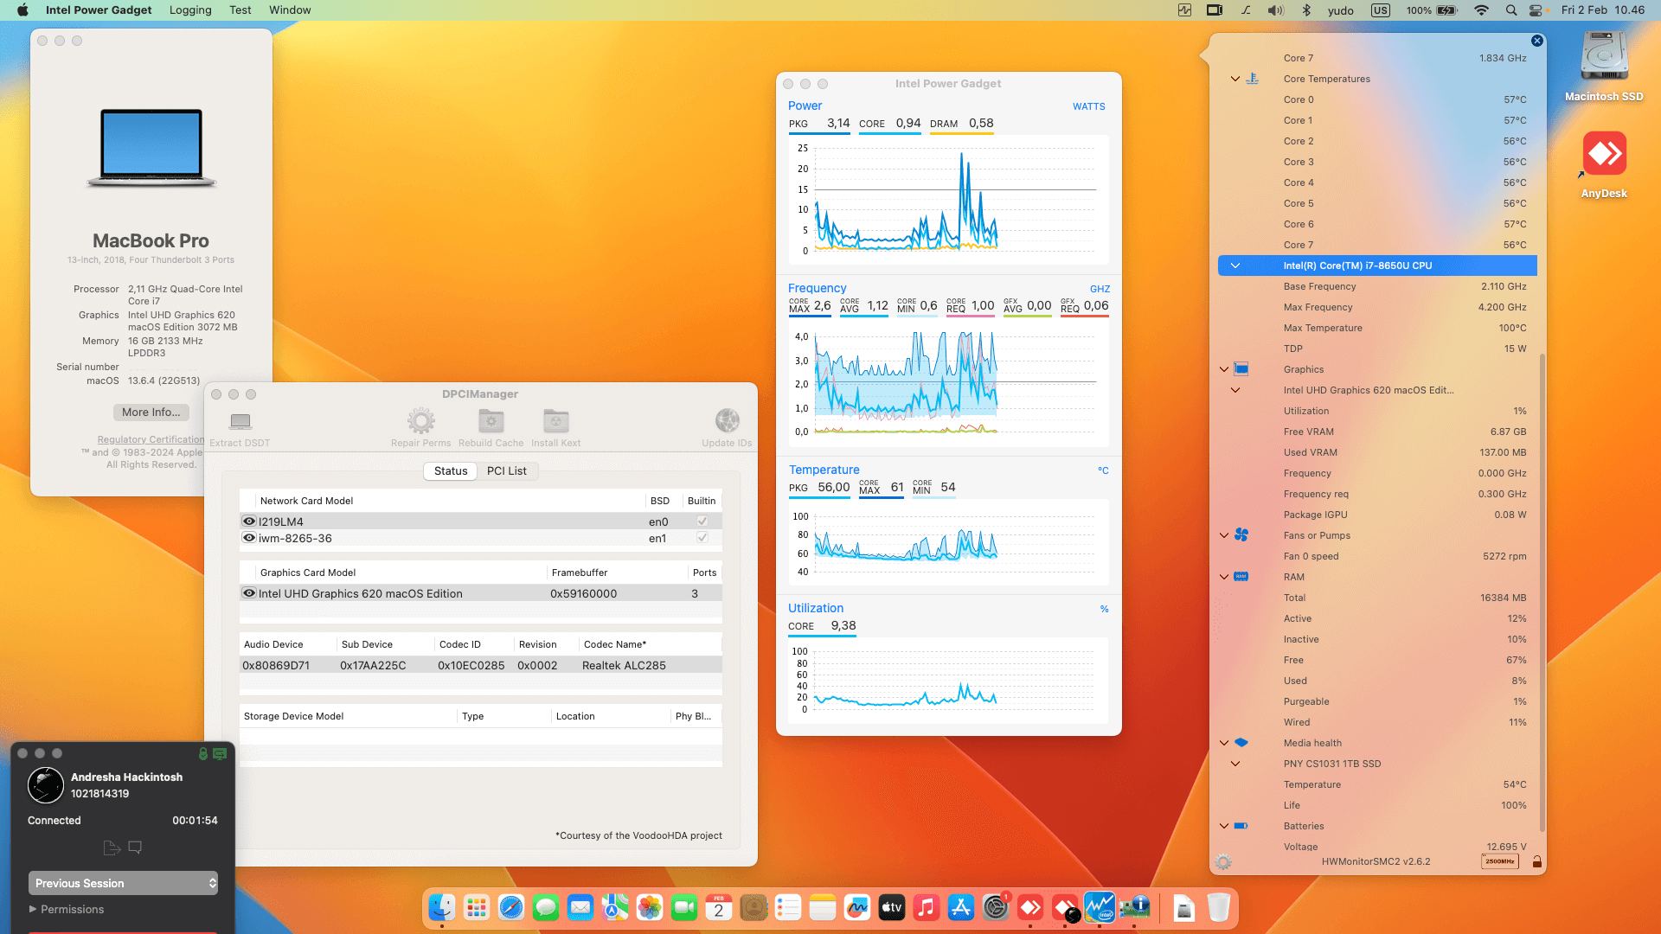1661x934 pixels.
Task: Click US input source in menu bar
Action: point(1381,10)
